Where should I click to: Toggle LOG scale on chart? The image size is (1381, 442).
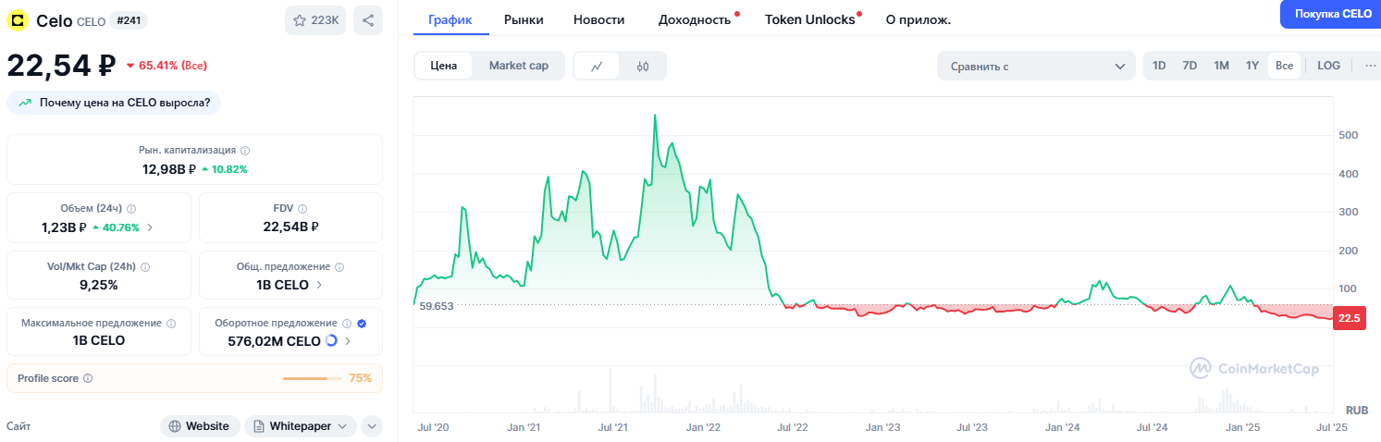click(x=1328, y=66)
